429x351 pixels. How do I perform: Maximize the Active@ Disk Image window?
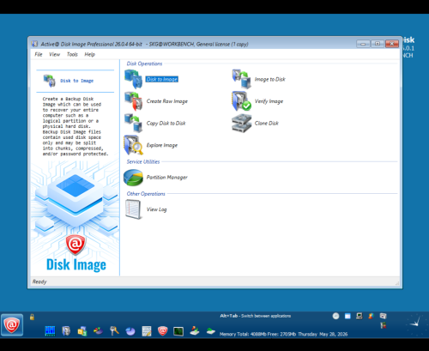pyautogui.click(x=378, y=44)
